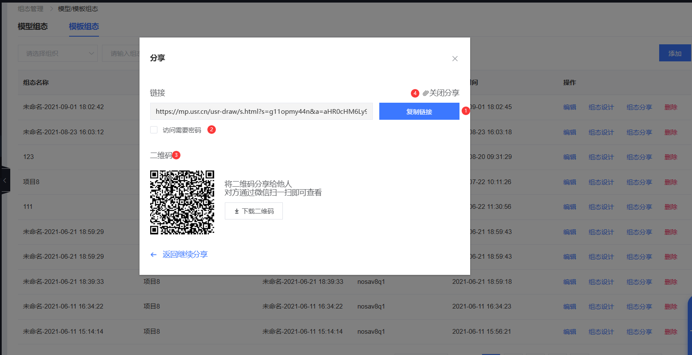Click 编辑 in the 111 row
692x355 pixels.
[x=570, y=207]
